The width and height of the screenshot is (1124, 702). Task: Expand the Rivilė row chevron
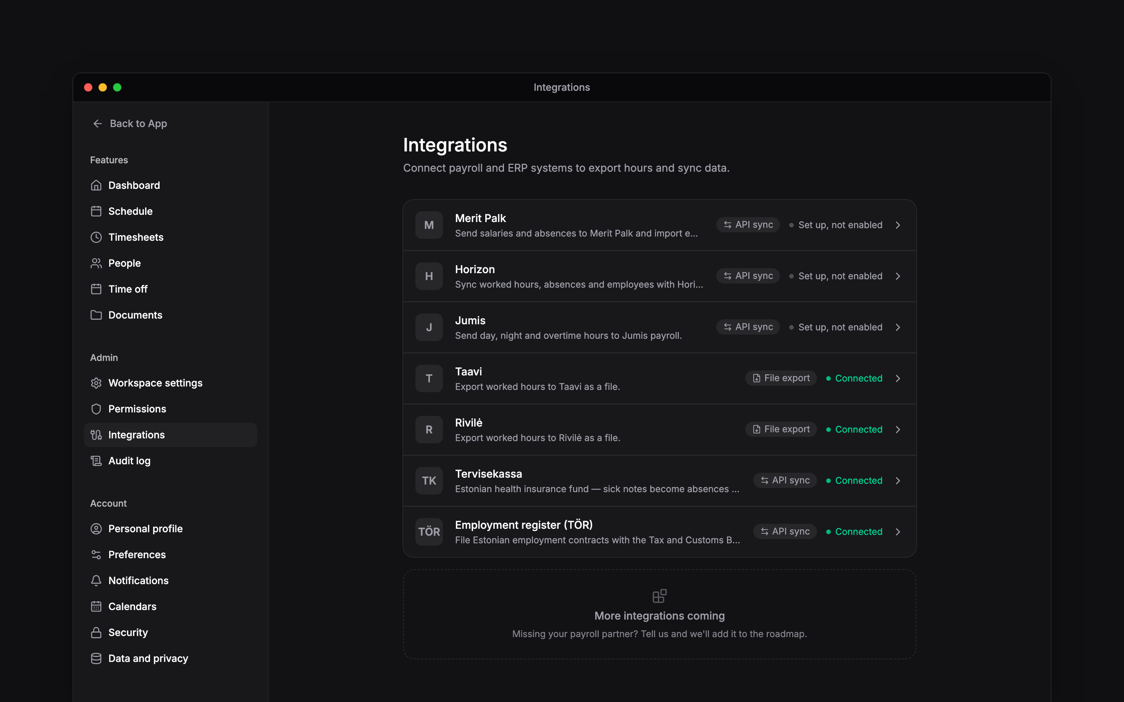pyautogui.click(x=898, y=430)
